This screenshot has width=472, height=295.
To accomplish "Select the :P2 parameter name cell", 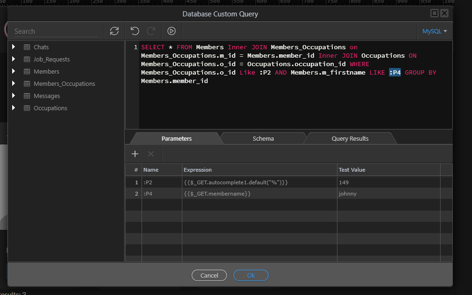I will coord(162,182).
